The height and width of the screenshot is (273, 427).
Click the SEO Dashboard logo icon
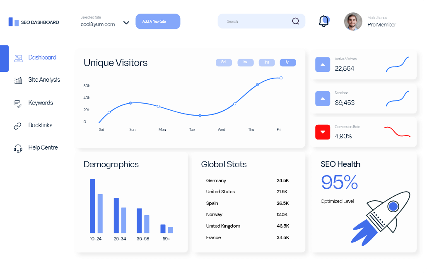click(x=13, y=22)
